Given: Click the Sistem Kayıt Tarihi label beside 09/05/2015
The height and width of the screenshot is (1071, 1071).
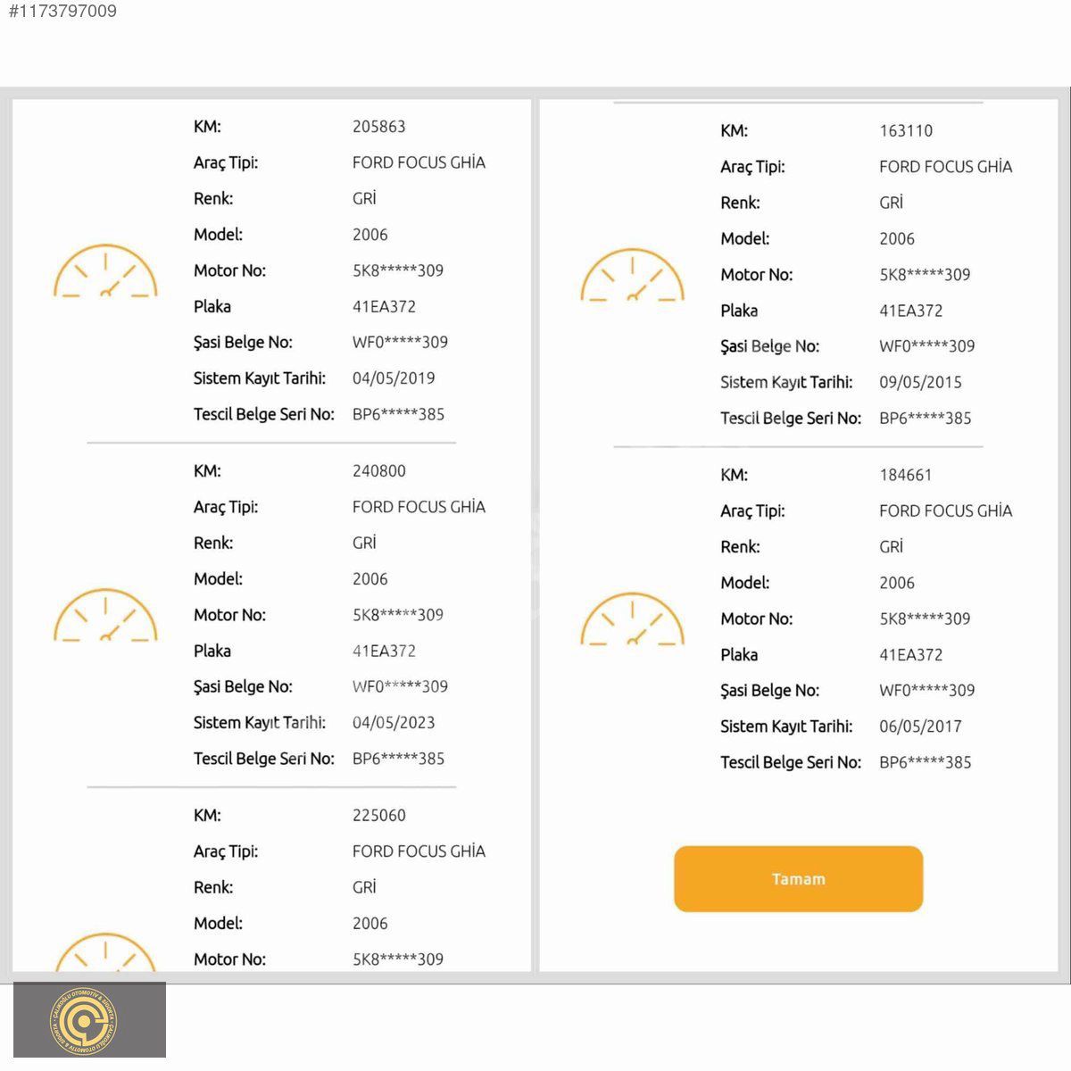Looking at the screenshot, I should [x=786, y=383].
